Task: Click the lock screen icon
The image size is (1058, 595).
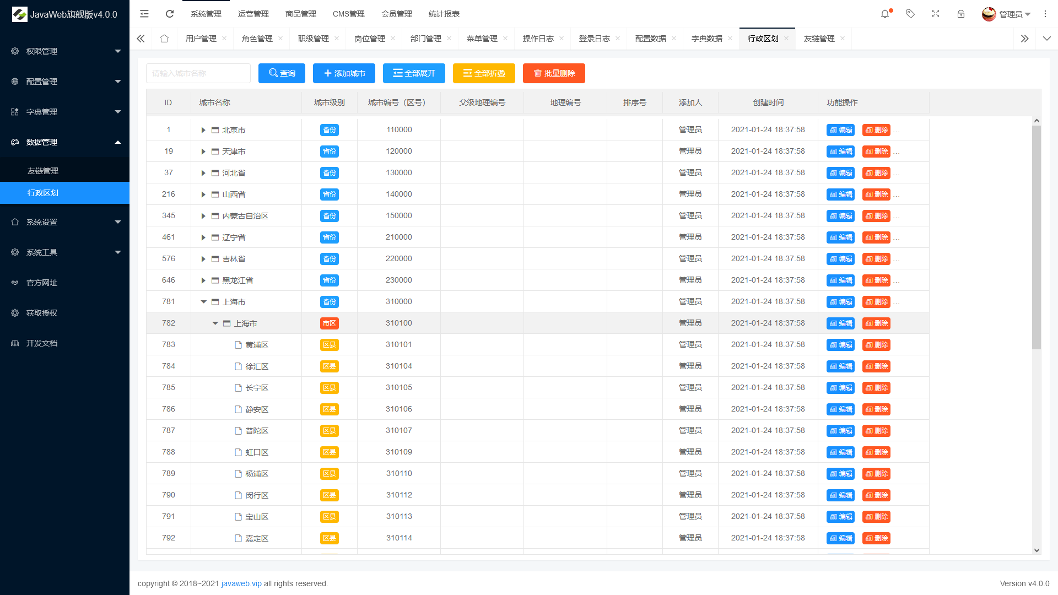Action: [x=961, y=14]
